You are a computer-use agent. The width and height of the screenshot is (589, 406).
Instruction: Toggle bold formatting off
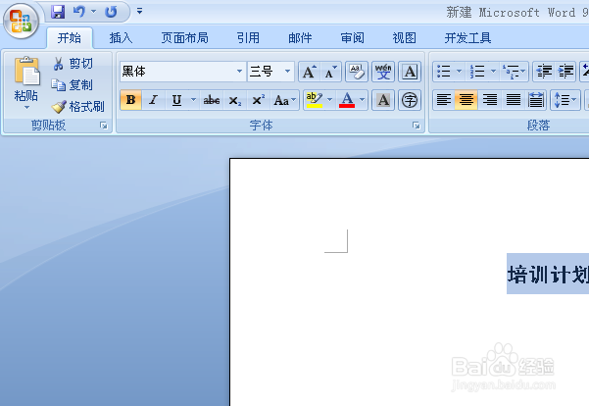pos(130,100)
